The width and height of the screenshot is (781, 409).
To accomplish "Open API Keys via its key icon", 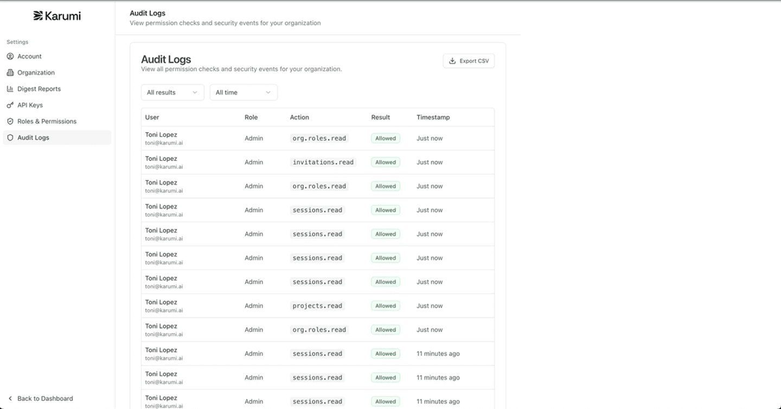I will tap(10, 105).
